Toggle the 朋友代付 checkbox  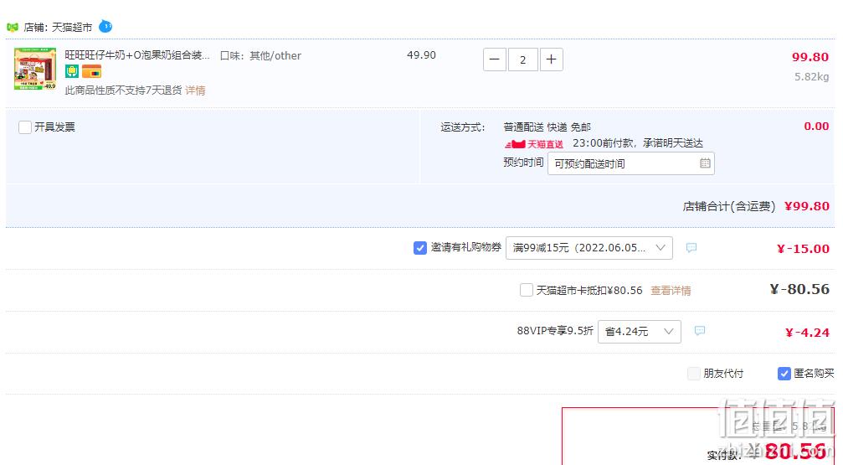pyautogui.click(x=693, y=373)
